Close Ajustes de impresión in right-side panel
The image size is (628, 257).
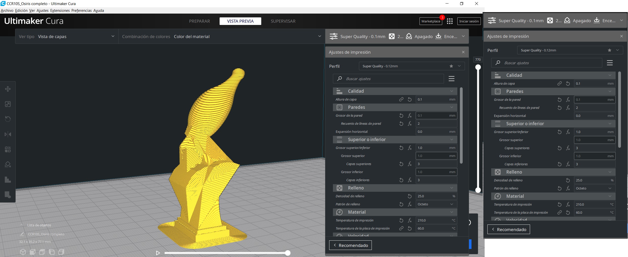pos(621,36)
